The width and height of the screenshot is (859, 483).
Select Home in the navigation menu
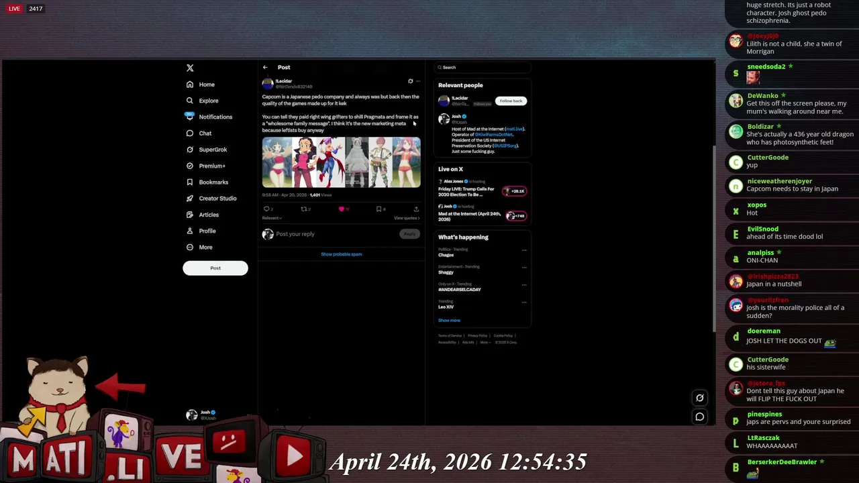point(207,85)
